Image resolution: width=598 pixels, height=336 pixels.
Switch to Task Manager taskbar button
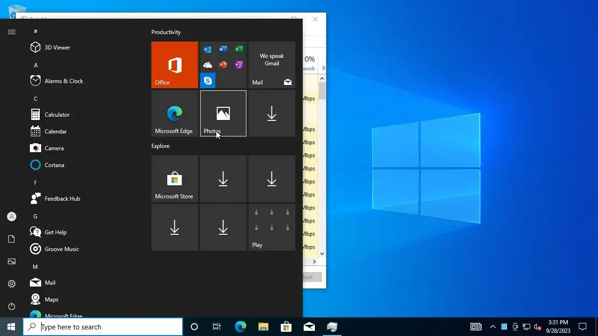point(332,327)
